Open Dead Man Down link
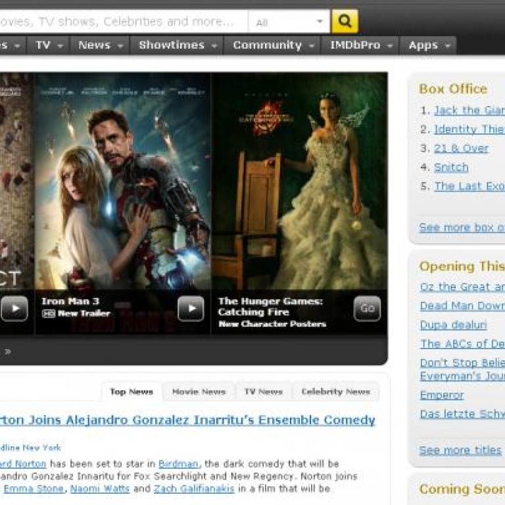 coord(462,306)
